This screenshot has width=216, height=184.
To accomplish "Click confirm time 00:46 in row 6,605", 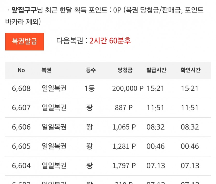I will (x=190, y=146).
